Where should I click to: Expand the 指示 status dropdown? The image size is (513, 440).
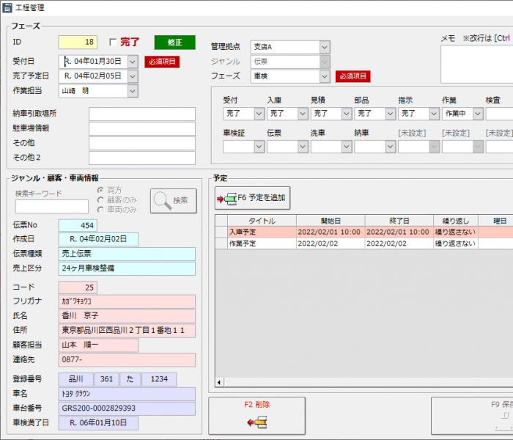pos(434,114)
